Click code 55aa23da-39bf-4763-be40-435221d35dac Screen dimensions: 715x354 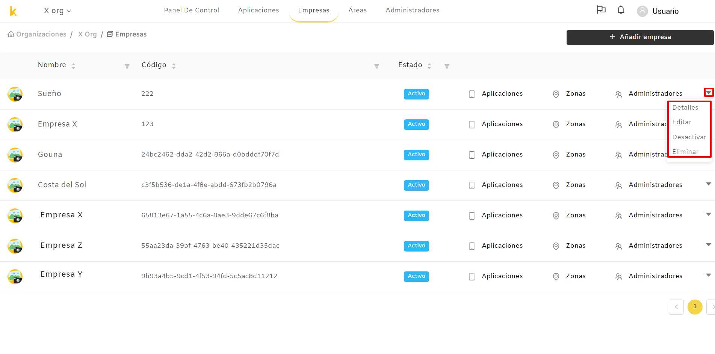[210, 246]
